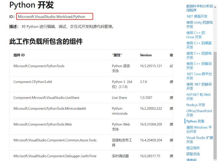Jump to 使用 C++ 的桌面开发
218x161 pixels.
tap(199, 45)
